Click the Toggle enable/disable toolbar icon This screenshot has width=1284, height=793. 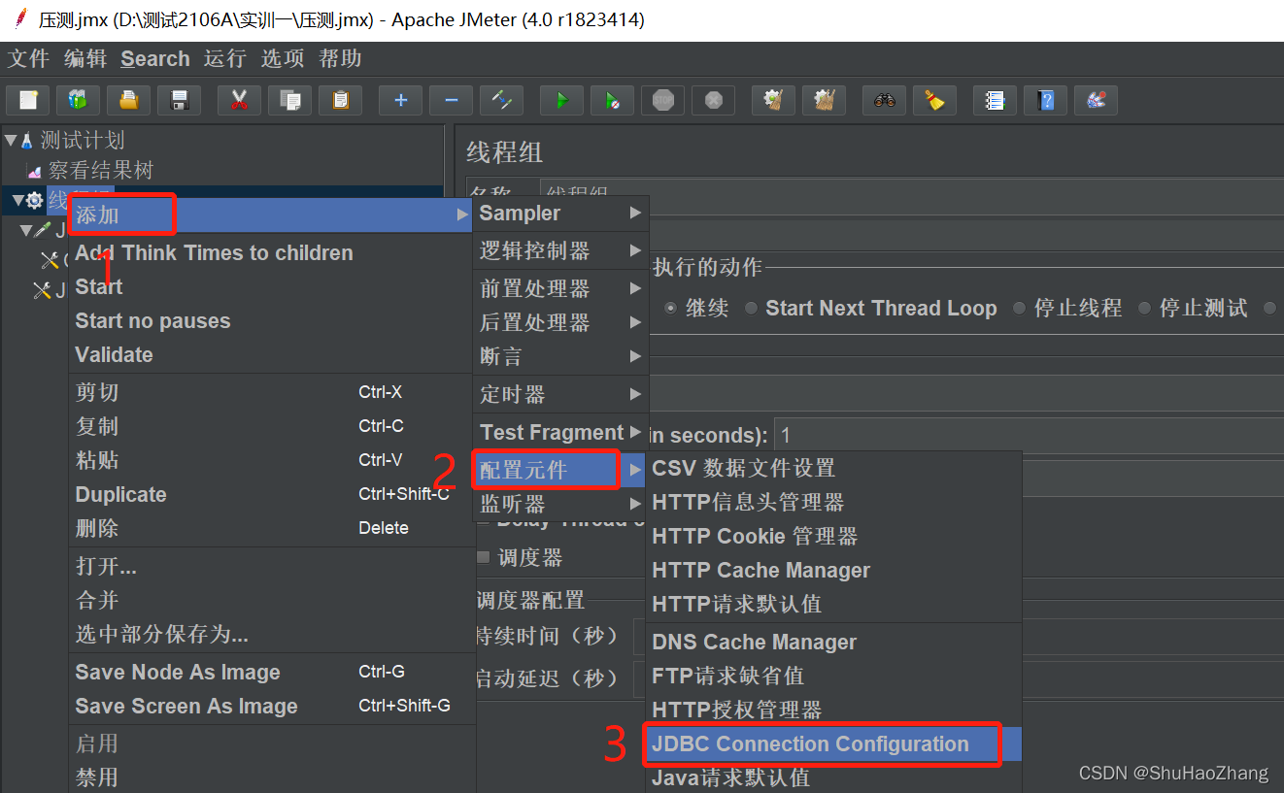pos(501,100)
